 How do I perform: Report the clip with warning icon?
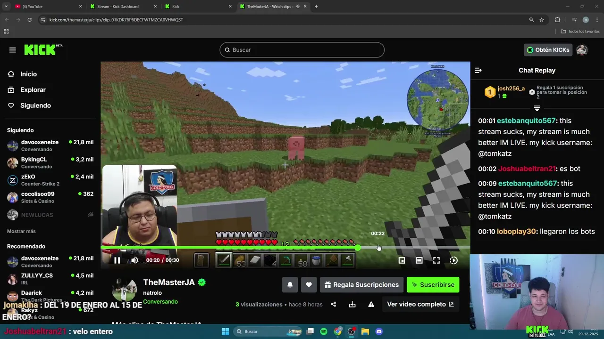click(x=371, y=304)
